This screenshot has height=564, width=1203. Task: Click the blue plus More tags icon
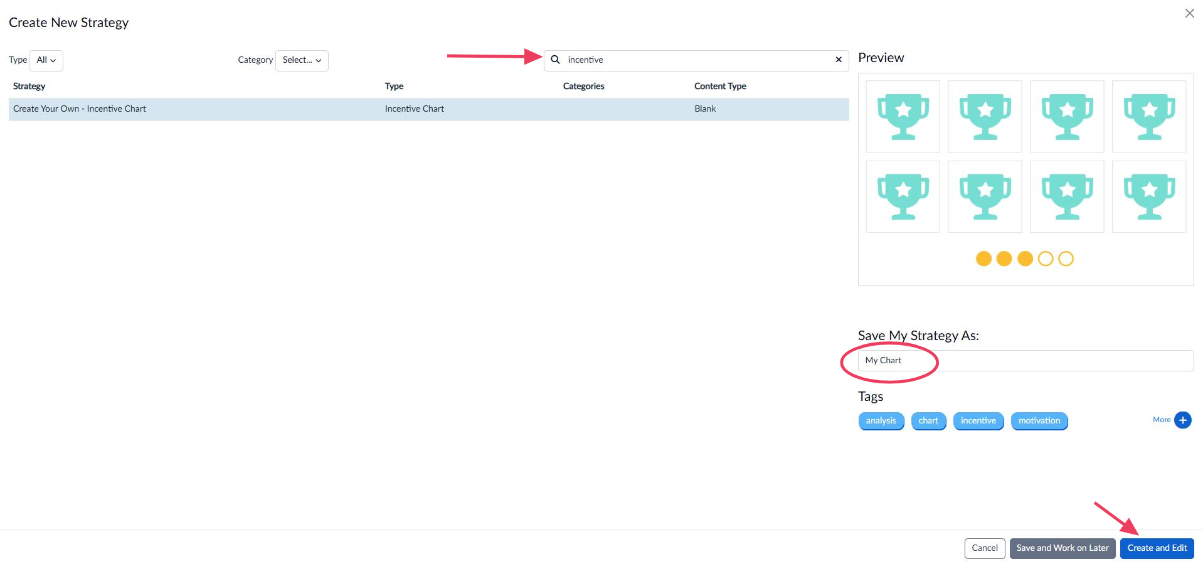coord(1182,420)
